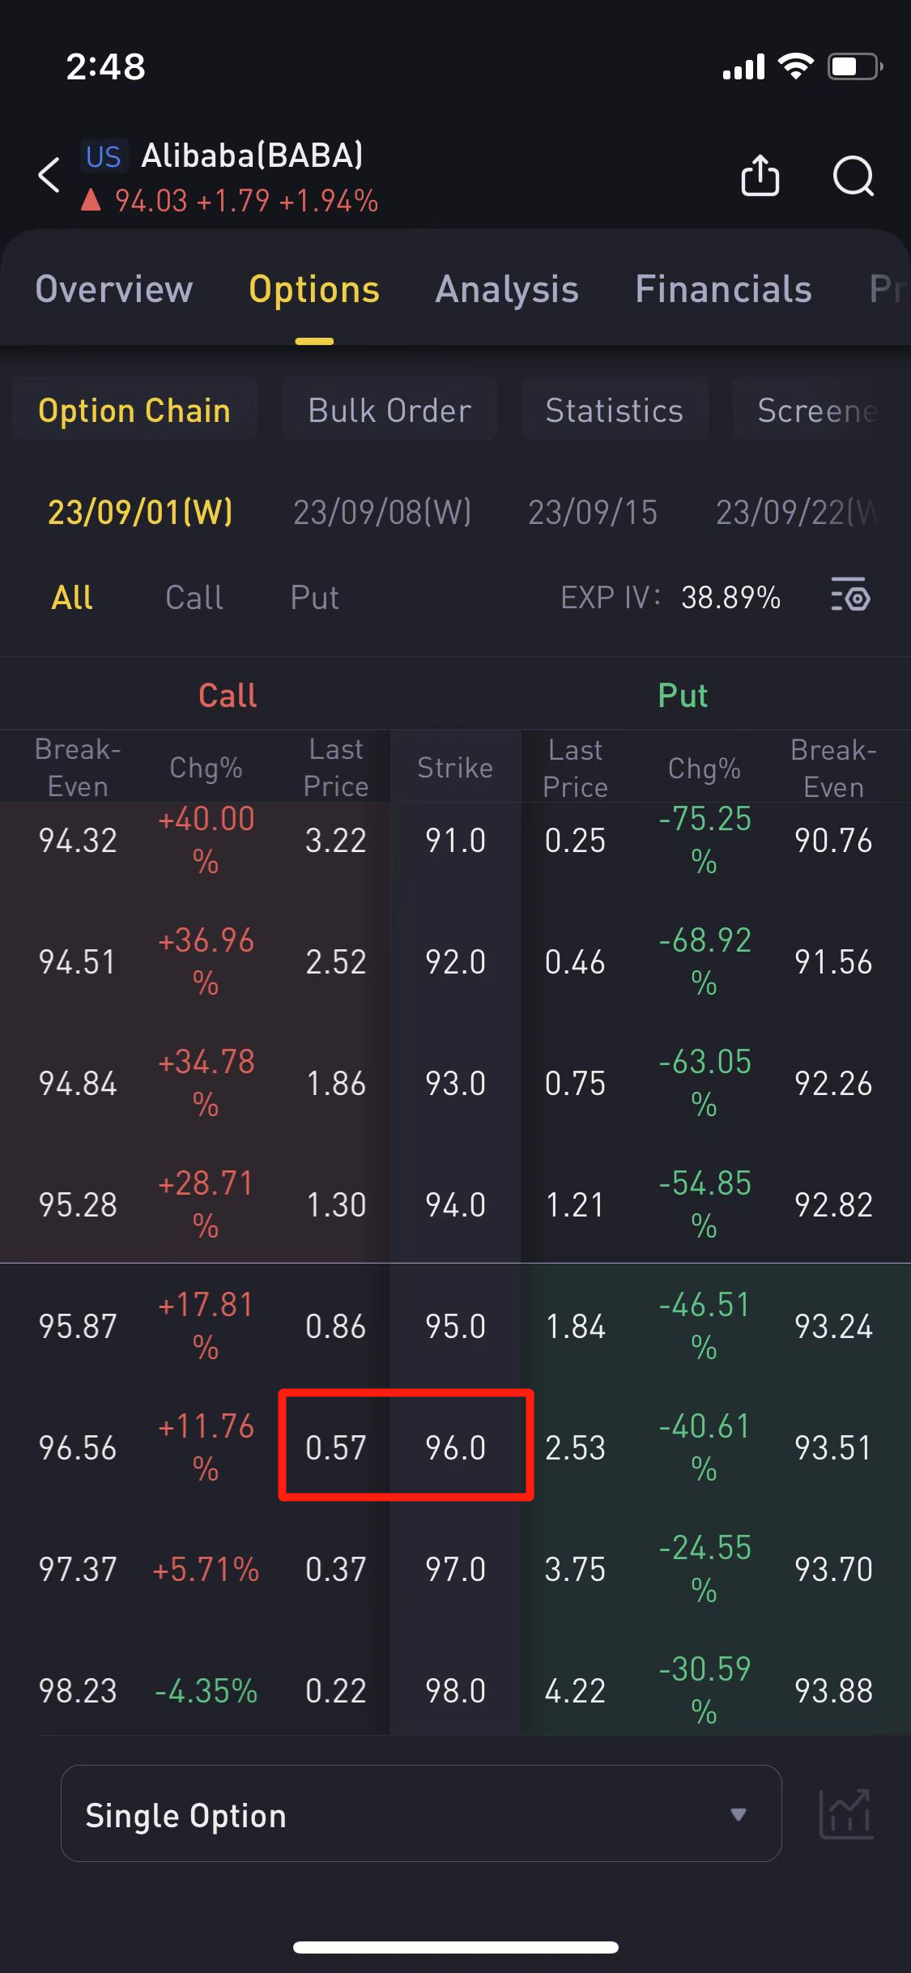Screen dimensions: 911x1973
Task: Expand the Single Option dropdown
Action: pyautogui.click(x=421, y=1814)
